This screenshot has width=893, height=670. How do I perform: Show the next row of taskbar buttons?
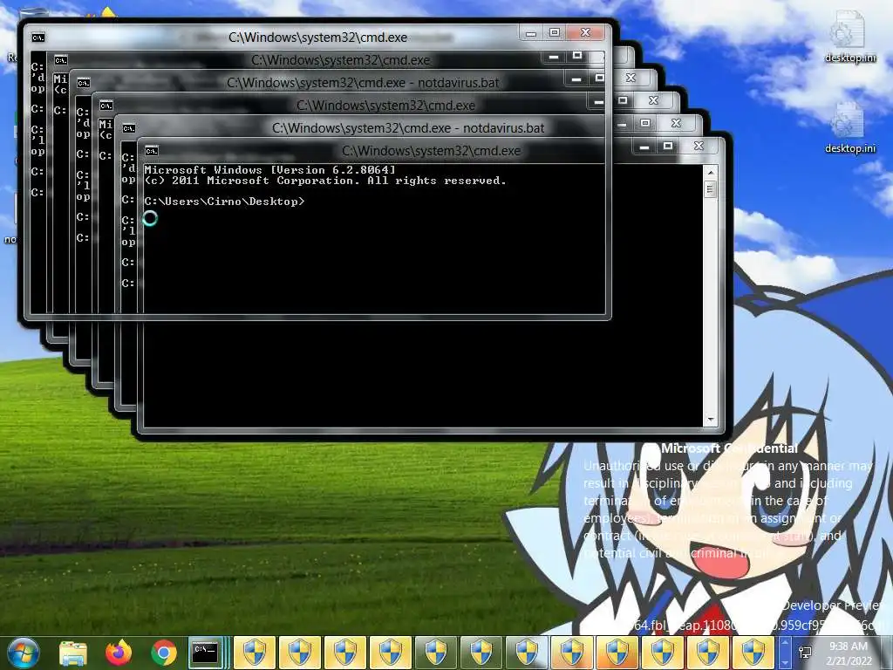click(785, 661)
